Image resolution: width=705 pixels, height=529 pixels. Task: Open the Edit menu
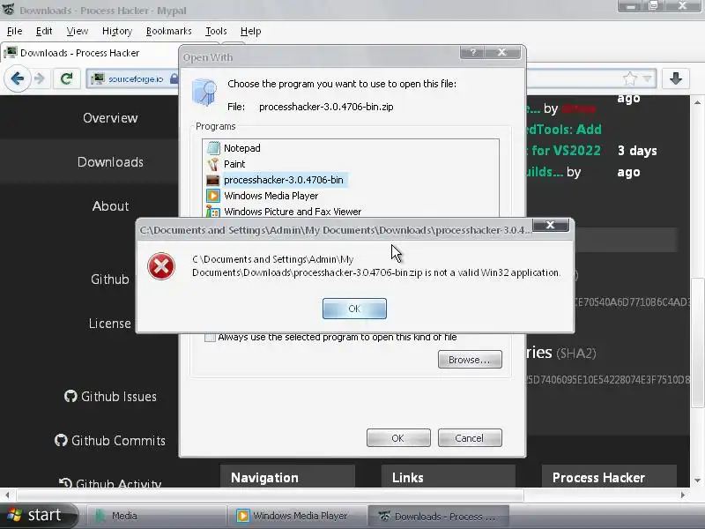pyautogui.click(x=44, y=31)
